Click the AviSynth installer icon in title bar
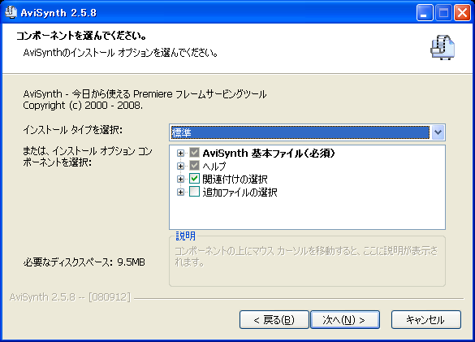475x342 pixels. coord(11,12)
